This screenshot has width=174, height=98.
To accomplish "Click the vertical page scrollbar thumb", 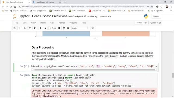I will click(173, 75).
